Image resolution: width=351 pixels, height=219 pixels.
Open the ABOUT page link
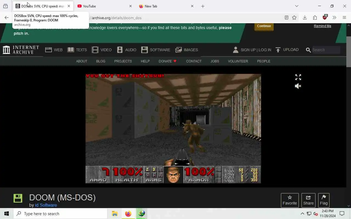coord(81,61)
